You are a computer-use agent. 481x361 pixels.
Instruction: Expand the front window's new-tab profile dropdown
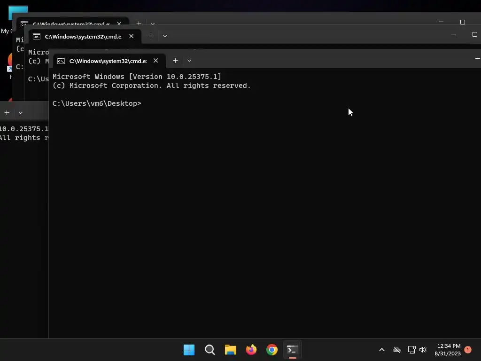[189, 61]
